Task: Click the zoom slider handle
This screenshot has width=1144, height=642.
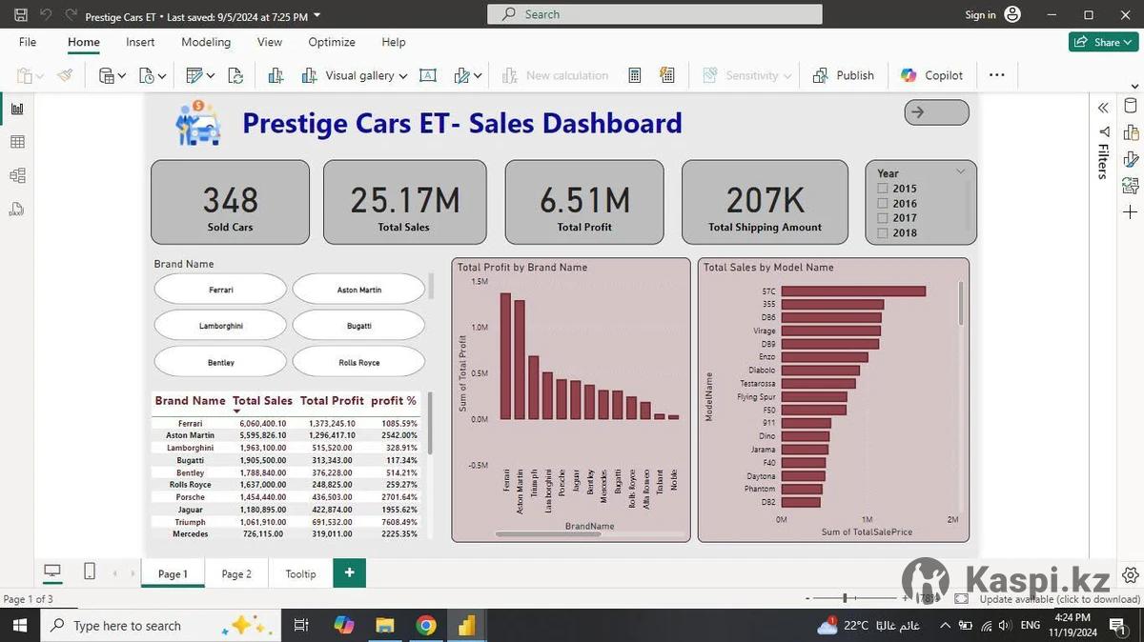Action: tap(844, 598)
